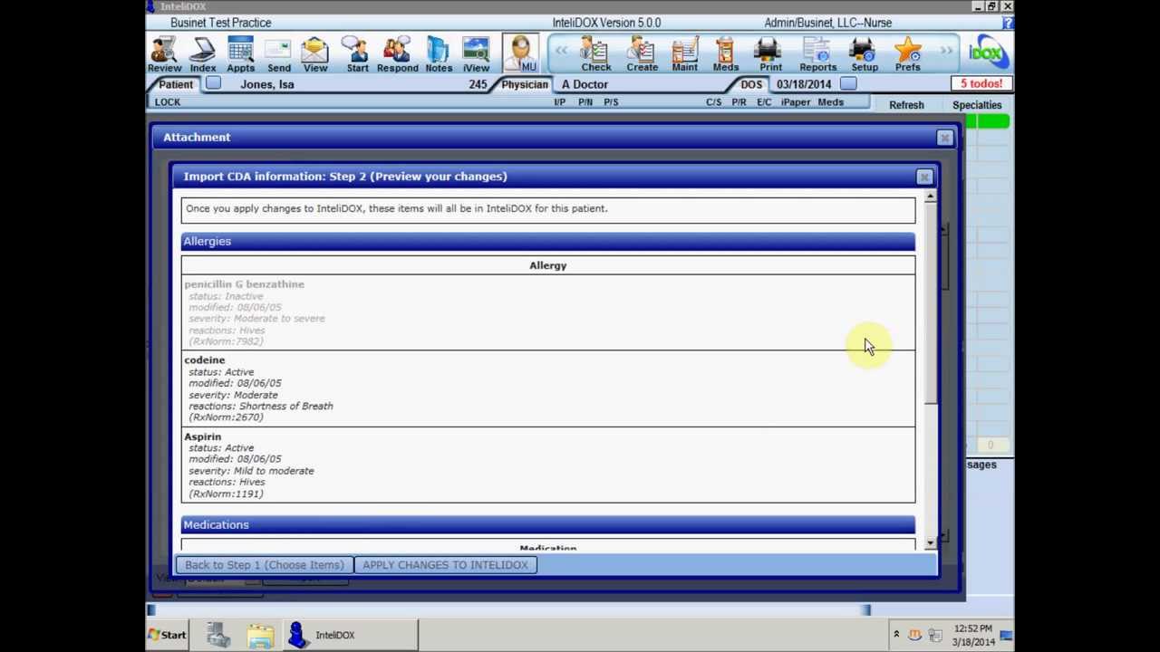Open the Create tool
Screen dimensions: 1160x652
pyautogui.click(x=642, y=54)
